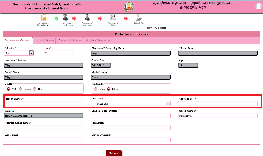263x156 pixels.
Task: Click the Tamil Nadu government emblem
Action: (x=129, y=7)
